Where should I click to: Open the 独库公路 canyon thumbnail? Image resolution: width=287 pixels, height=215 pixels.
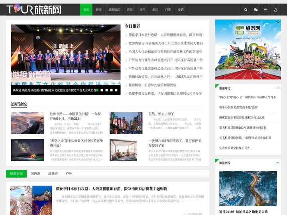[x=27, y=123]
